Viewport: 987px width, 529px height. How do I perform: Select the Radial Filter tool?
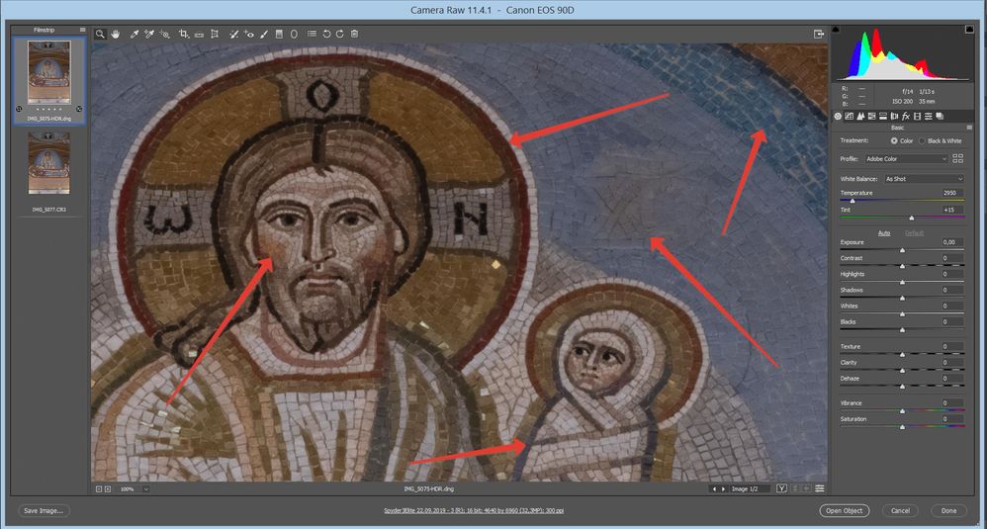(x=294, y=34)
